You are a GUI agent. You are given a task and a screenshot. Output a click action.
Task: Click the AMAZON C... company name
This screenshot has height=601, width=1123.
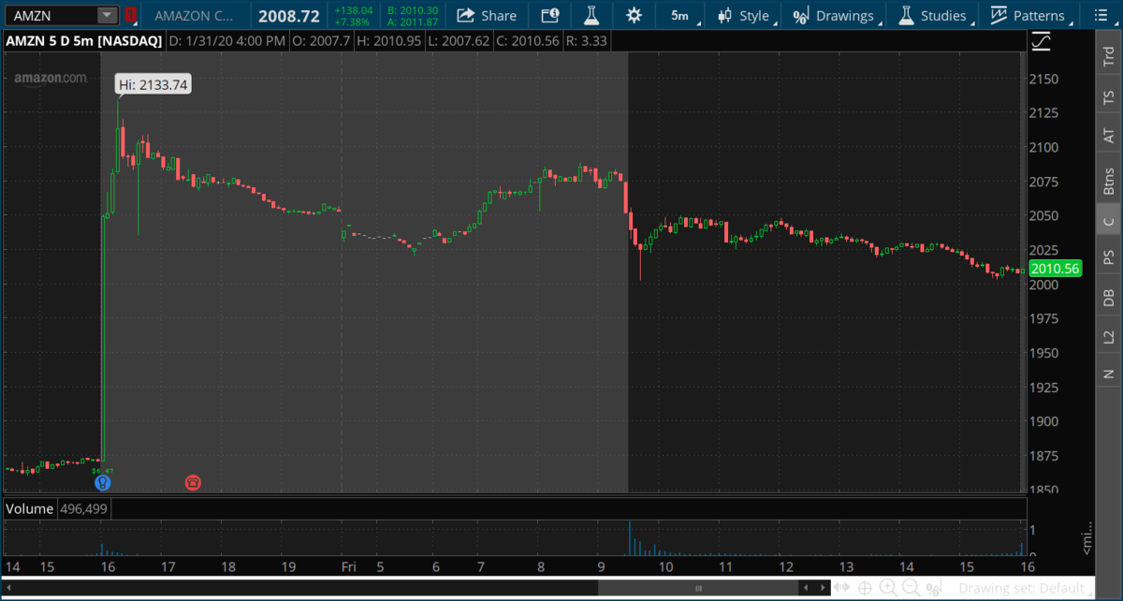point(195,16)
